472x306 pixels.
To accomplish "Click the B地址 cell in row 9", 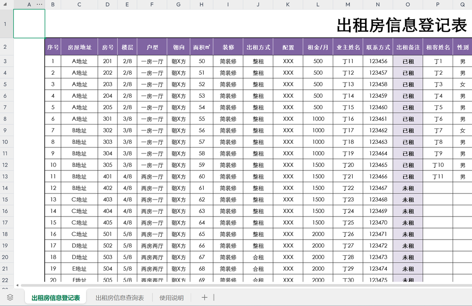I will (x=79, y=130).
